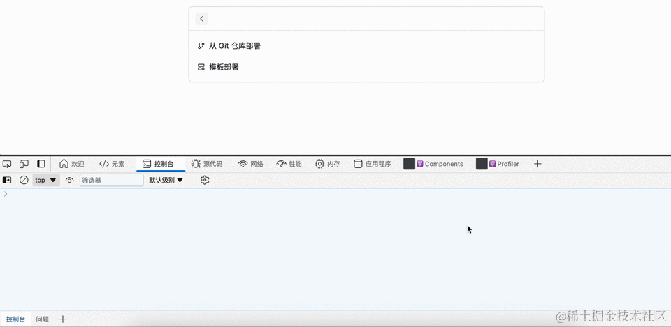Click the drawer plus icon

(x=63, y=319)
